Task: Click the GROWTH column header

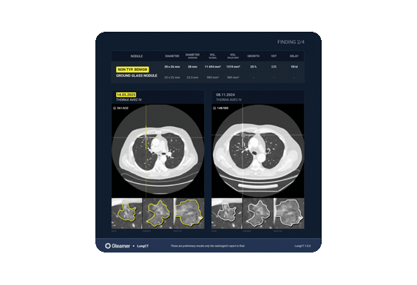Action: click(253, 56)
